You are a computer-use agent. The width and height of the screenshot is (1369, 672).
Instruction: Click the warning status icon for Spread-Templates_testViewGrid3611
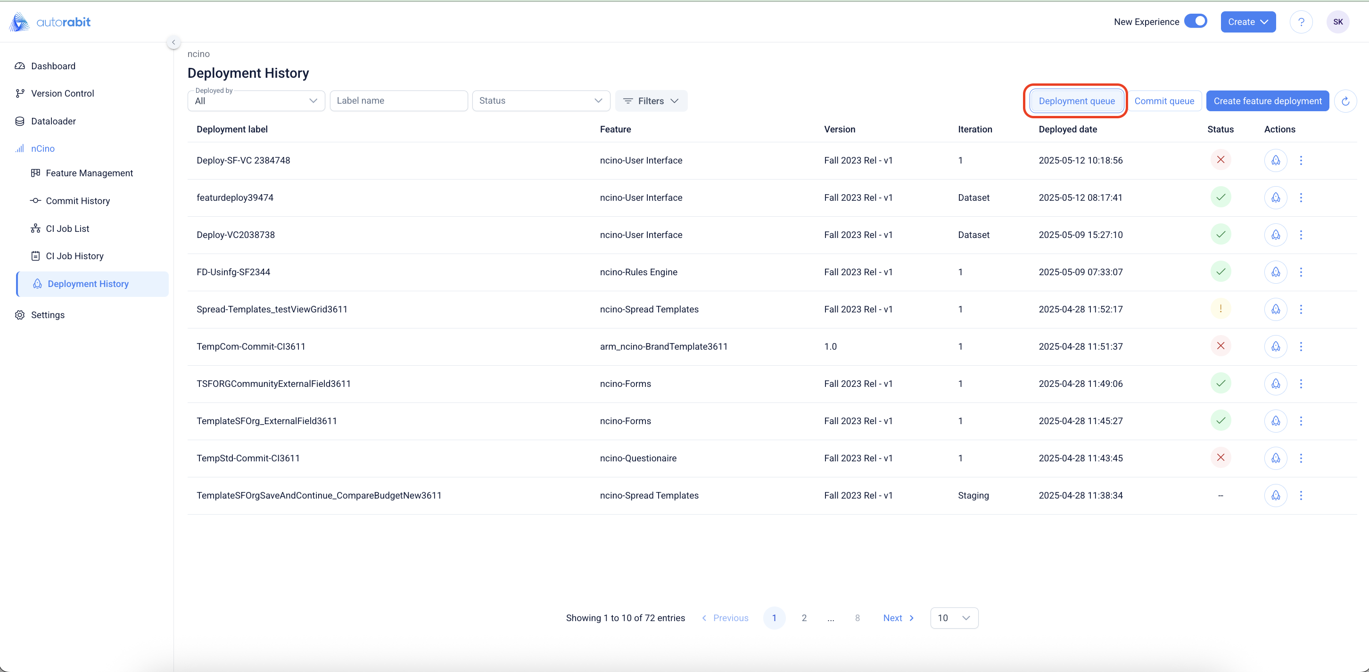click(x=1220, y=309)
